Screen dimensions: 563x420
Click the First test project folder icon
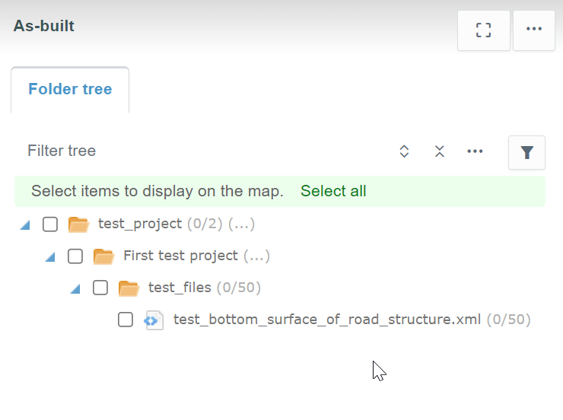click(x=103, y=256)
